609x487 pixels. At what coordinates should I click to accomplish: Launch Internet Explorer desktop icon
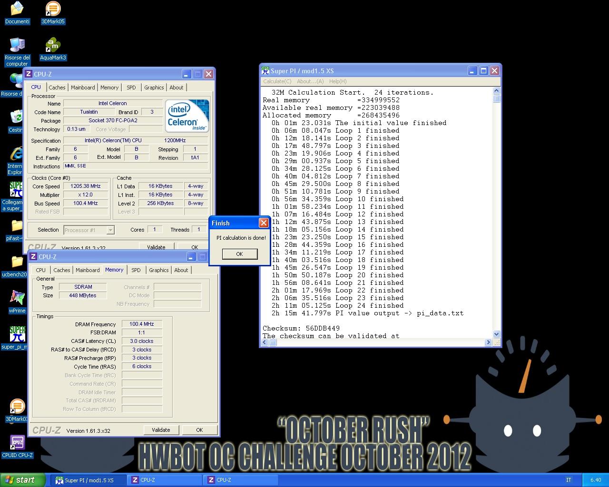click(15, 160)
